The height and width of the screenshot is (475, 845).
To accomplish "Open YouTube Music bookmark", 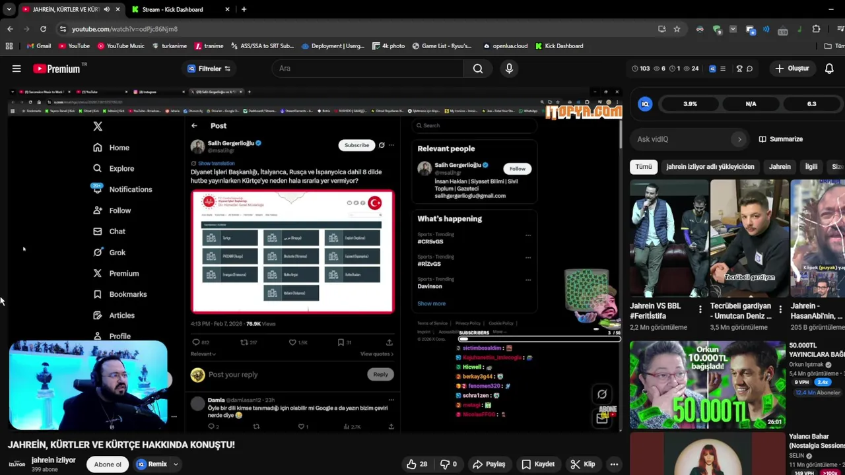I will coord(121,46).
